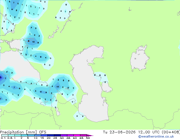Click the legend scale label '30'
This screenshot has width=180, height=139.
(62, 138)
